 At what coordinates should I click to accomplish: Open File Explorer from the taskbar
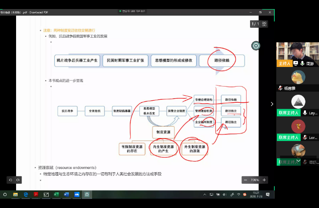coord(15,194)
